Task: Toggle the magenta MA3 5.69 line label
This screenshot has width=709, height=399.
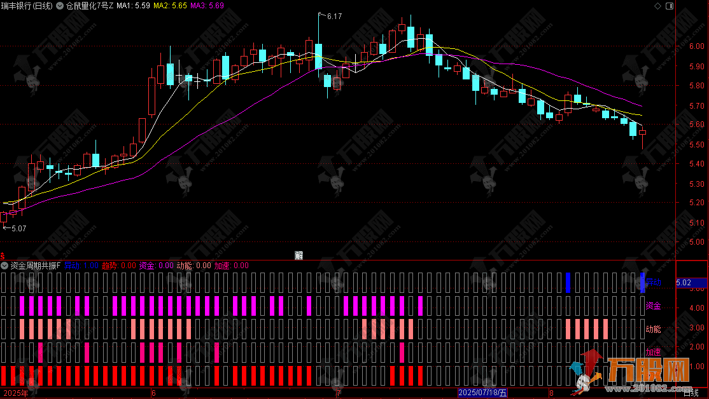Action: coord(207,6)
